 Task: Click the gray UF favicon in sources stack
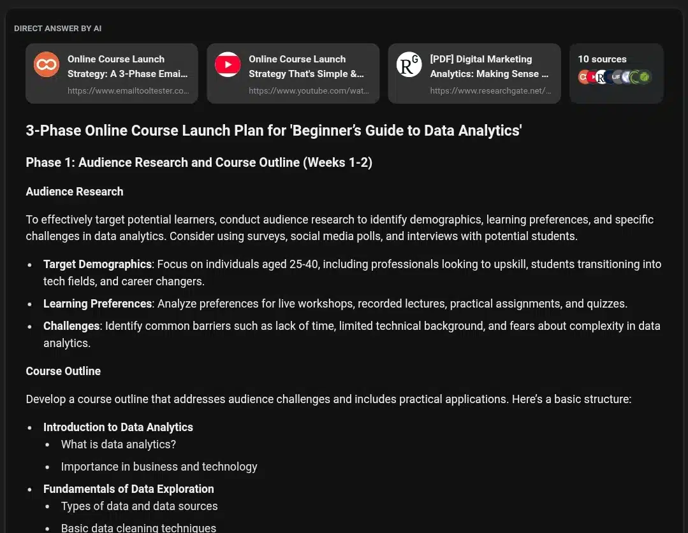coord(616,77)
